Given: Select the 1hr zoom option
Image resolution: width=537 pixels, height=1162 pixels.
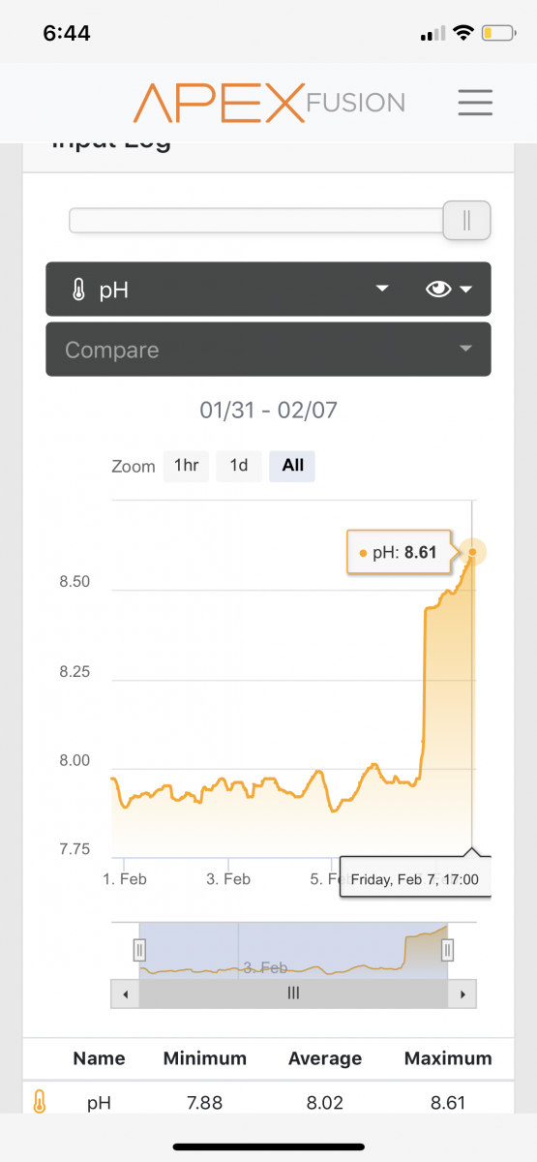Looking at the screenshot, I should 186,466.
